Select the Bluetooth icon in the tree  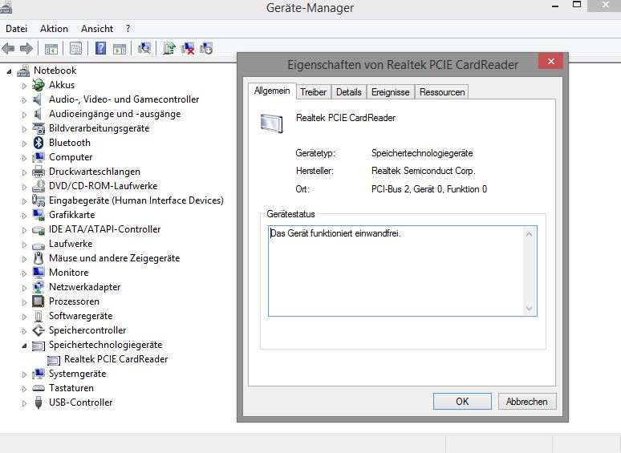(39, 143)
